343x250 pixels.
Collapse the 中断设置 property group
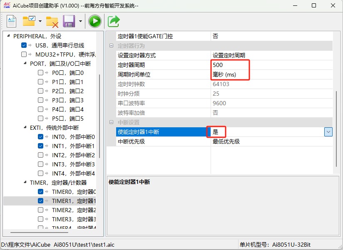pos(111,122)
